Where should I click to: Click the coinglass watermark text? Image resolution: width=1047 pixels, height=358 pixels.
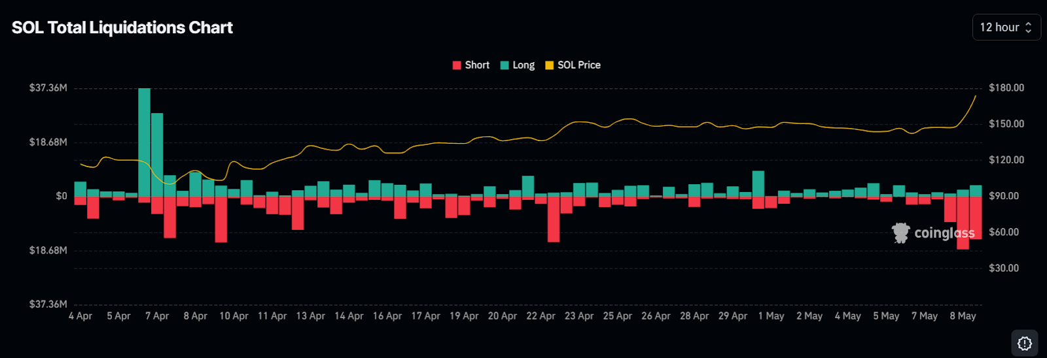(x=944, y=233)
